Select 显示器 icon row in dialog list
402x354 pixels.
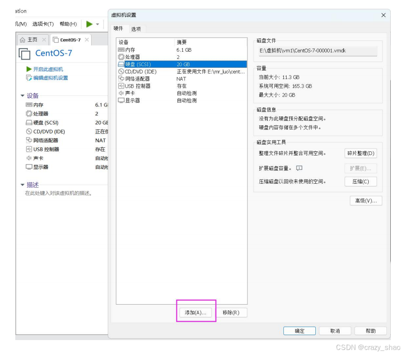tap(121, 101)
